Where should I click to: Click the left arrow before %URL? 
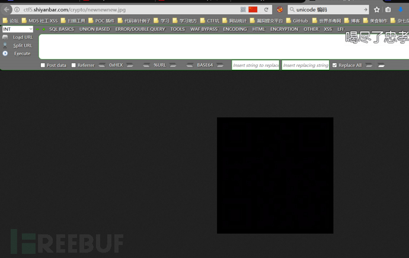[x=146, y=65]
